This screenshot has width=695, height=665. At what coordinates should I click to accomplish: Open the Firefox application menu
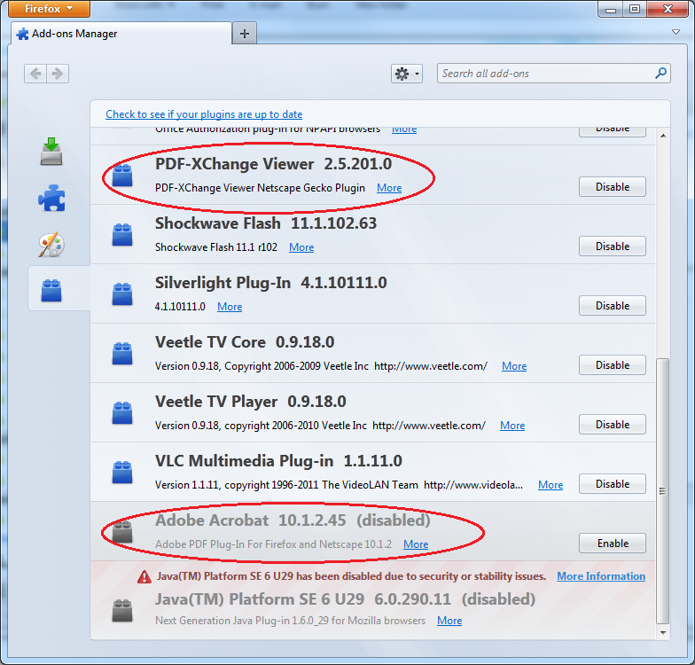(49, 9)
